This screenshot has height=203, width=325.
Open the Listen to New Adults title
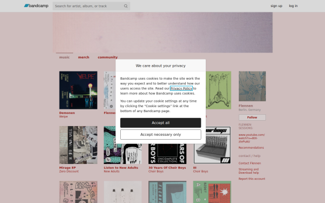[x=121, y=168]
